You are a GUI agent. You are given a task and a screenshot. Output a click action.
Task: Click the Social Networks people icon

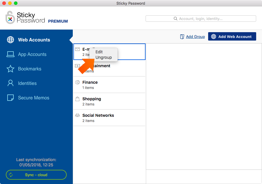point(77,115)
